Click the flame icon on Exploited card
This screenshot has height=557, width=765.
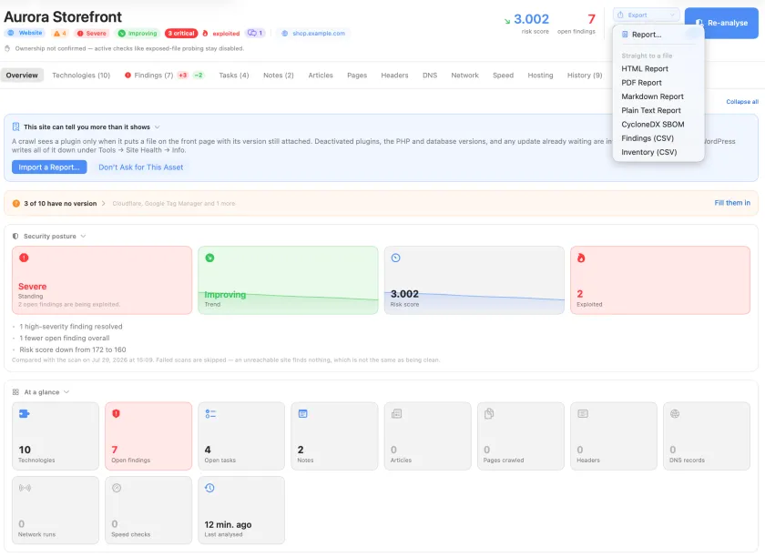tap(581, 258)
